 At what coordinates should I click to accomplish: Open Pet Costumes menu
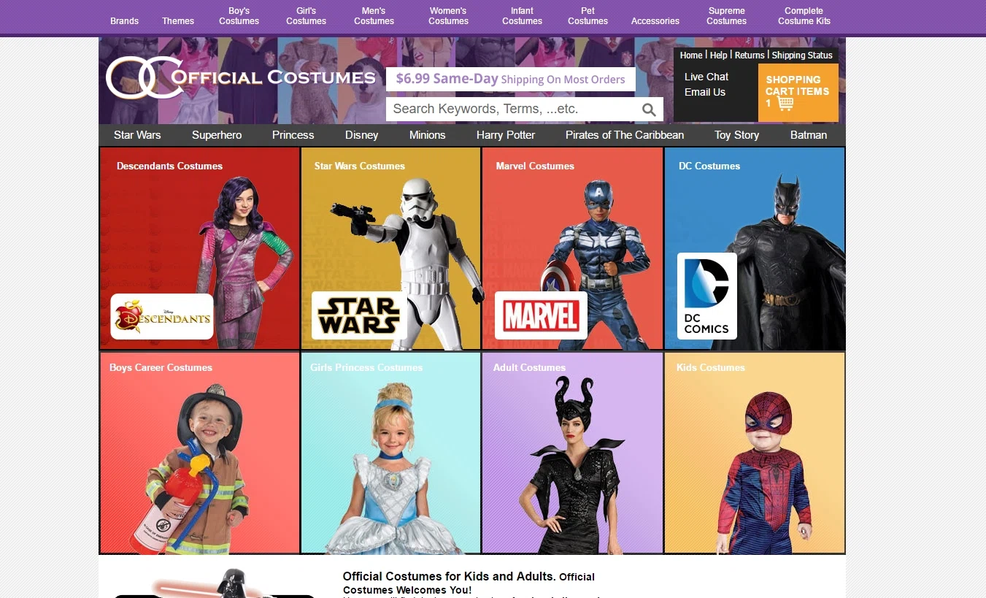(x=588, y=16)
